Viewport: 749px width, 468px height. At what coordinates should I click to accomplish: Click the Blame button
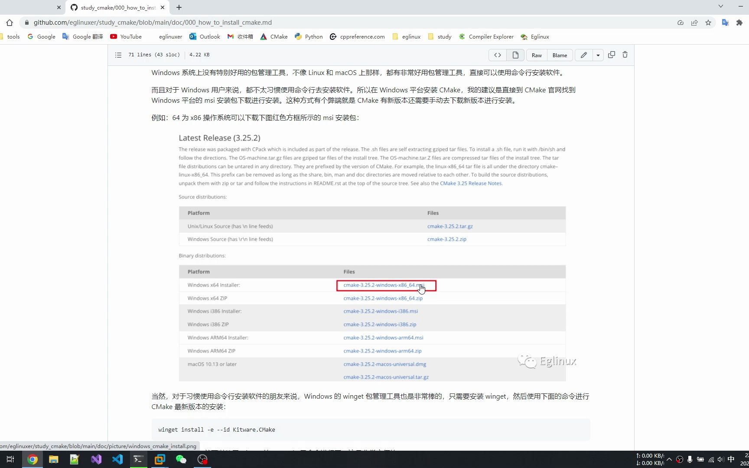pyautogui.click(x=560, y=55)
